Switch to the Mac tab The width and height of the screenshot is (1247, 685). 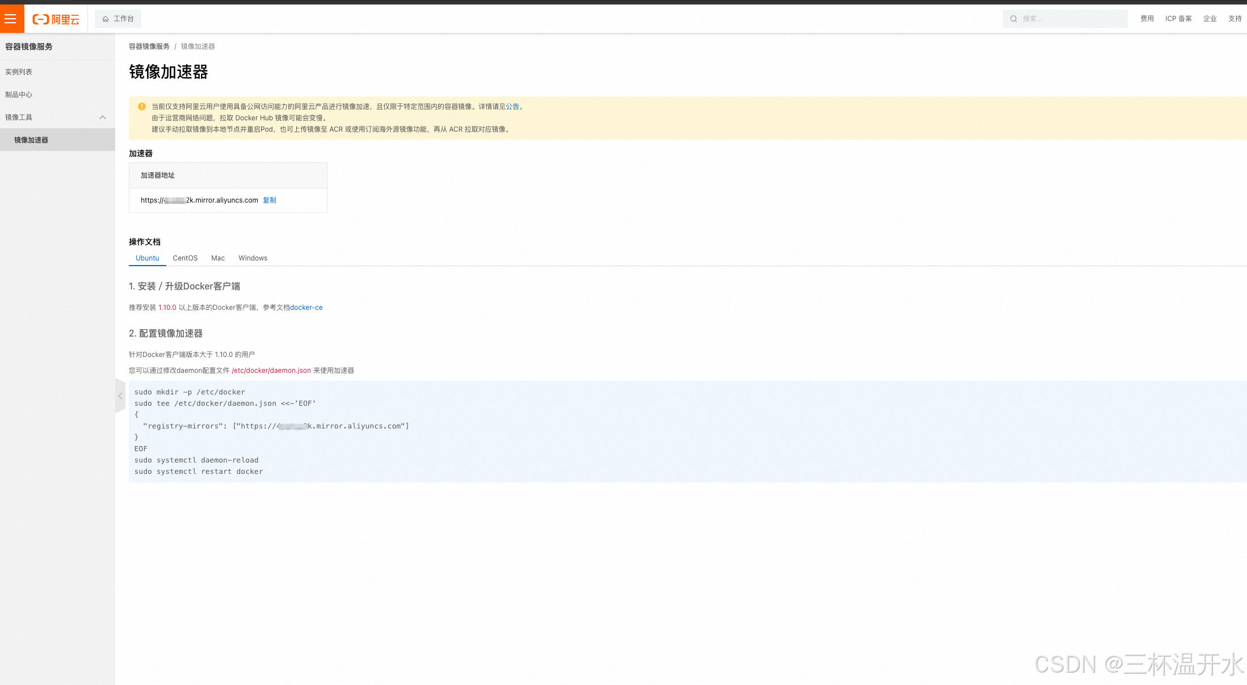[x=218, y=258]
